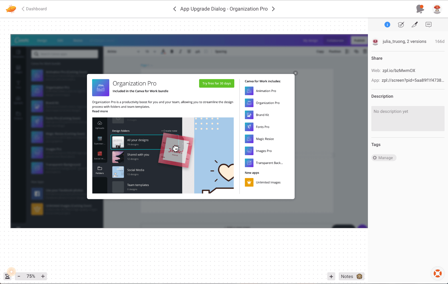Image resolution: width=448 pixels, height=284 pixels.
Task: Click the App share link
Action: coord(412,80)
